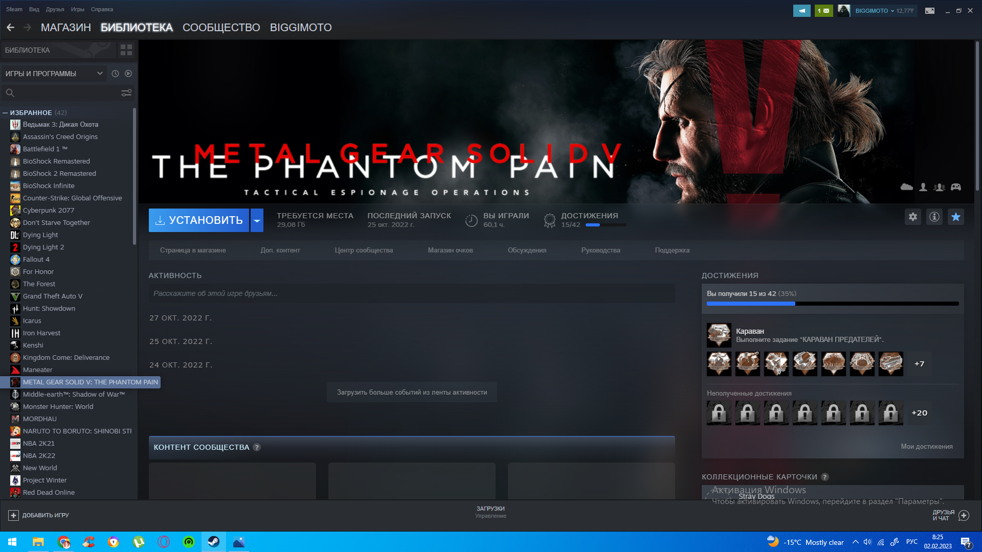Open the Вид menu

pyautogui.click(x=34, y=9)
